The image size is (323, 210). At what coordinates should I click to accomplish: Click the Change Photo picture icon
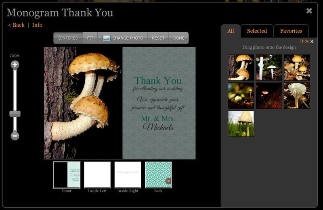107,38
